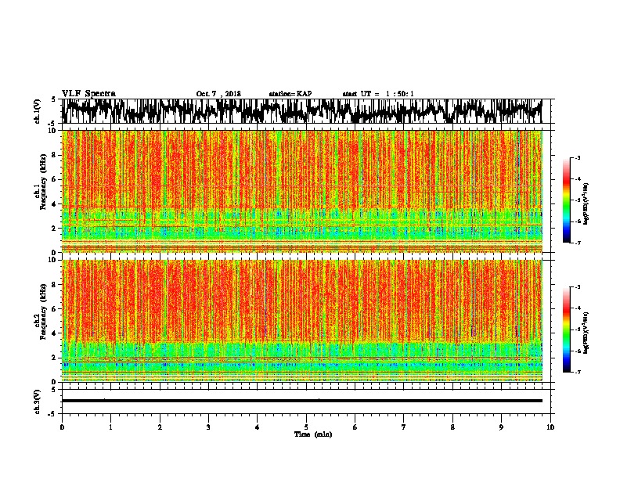This screenshot has width=620, height=479.
Task: Click inside the ch.2 spectrogram panel
Action: [x=302, y=321]
